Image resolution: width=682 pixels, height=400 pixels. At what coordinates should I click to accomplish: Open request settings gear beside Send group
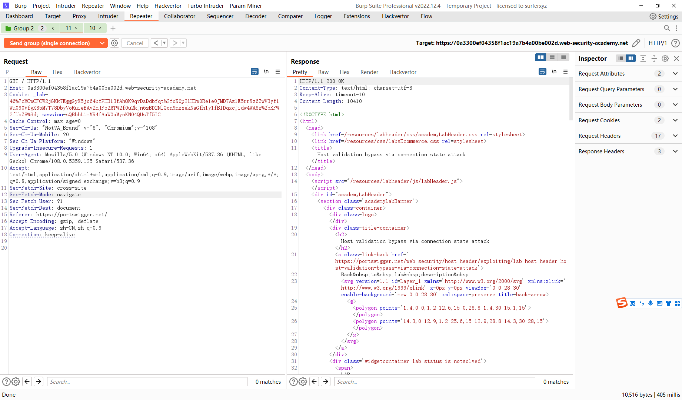[x=114, y=43]
